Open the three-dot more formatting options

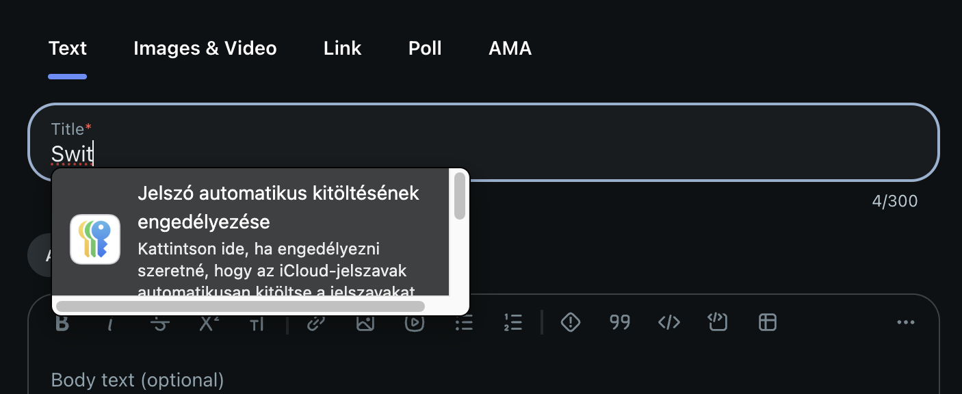(906, 322)
